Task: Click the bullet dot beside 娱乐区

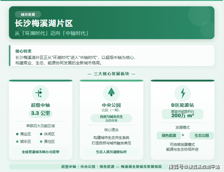Action: click(x=17, y=142)
